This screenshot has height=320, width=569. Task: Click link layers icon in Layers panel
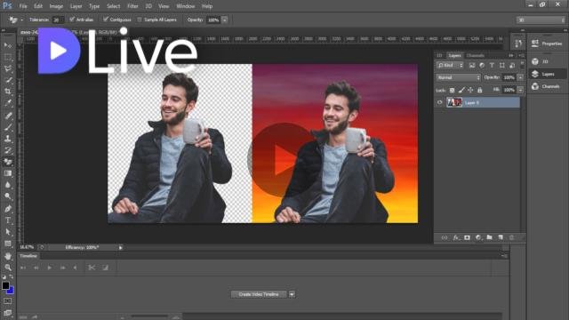pyautogui.click(x=445, y=237)
